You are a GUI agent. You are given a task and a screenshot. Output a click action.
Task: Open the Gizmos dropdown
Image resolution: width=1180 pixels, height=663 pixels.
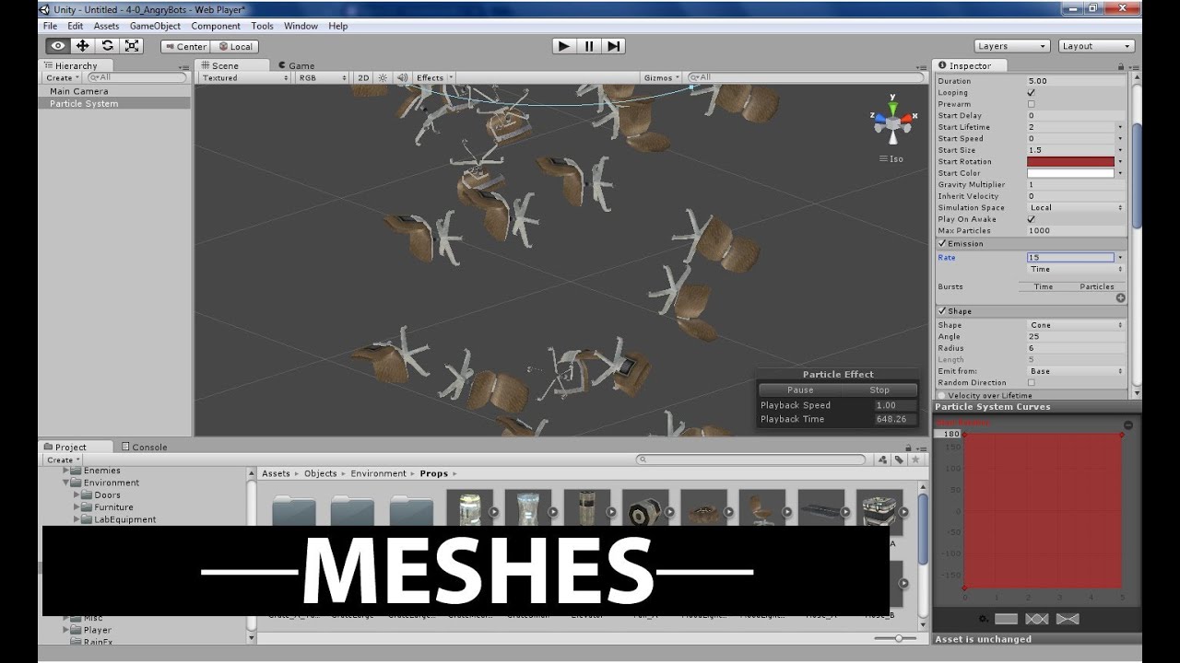point(662,77)
